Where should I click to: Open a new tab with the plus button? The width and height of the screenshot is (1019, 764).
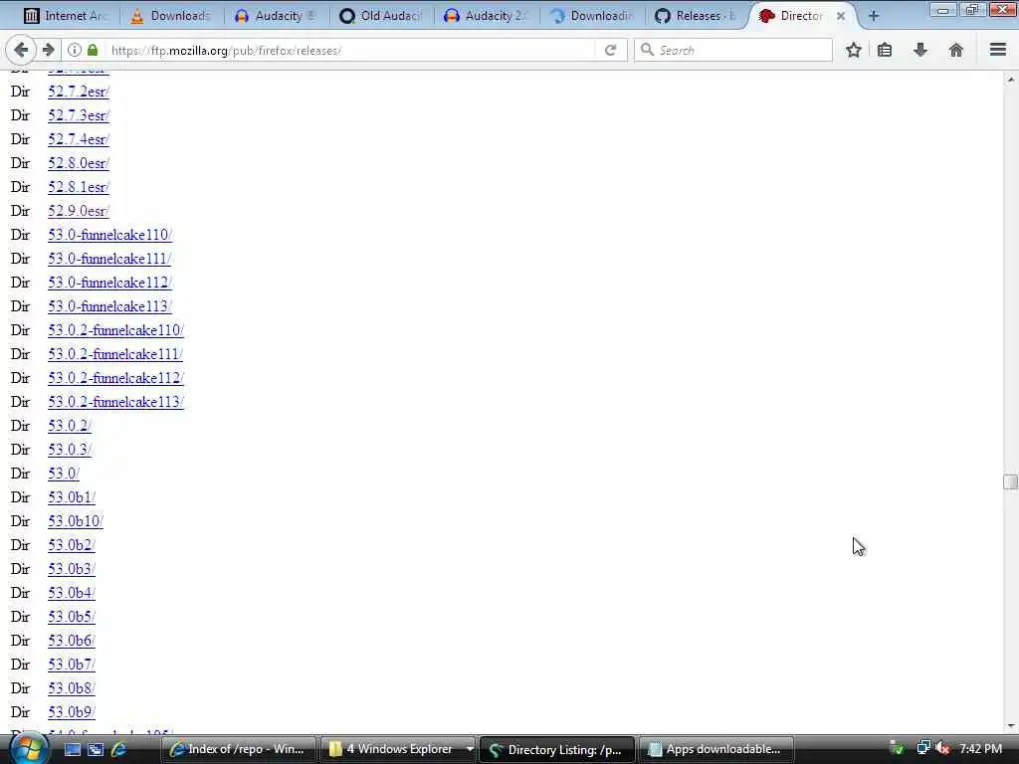click(874, 16)
